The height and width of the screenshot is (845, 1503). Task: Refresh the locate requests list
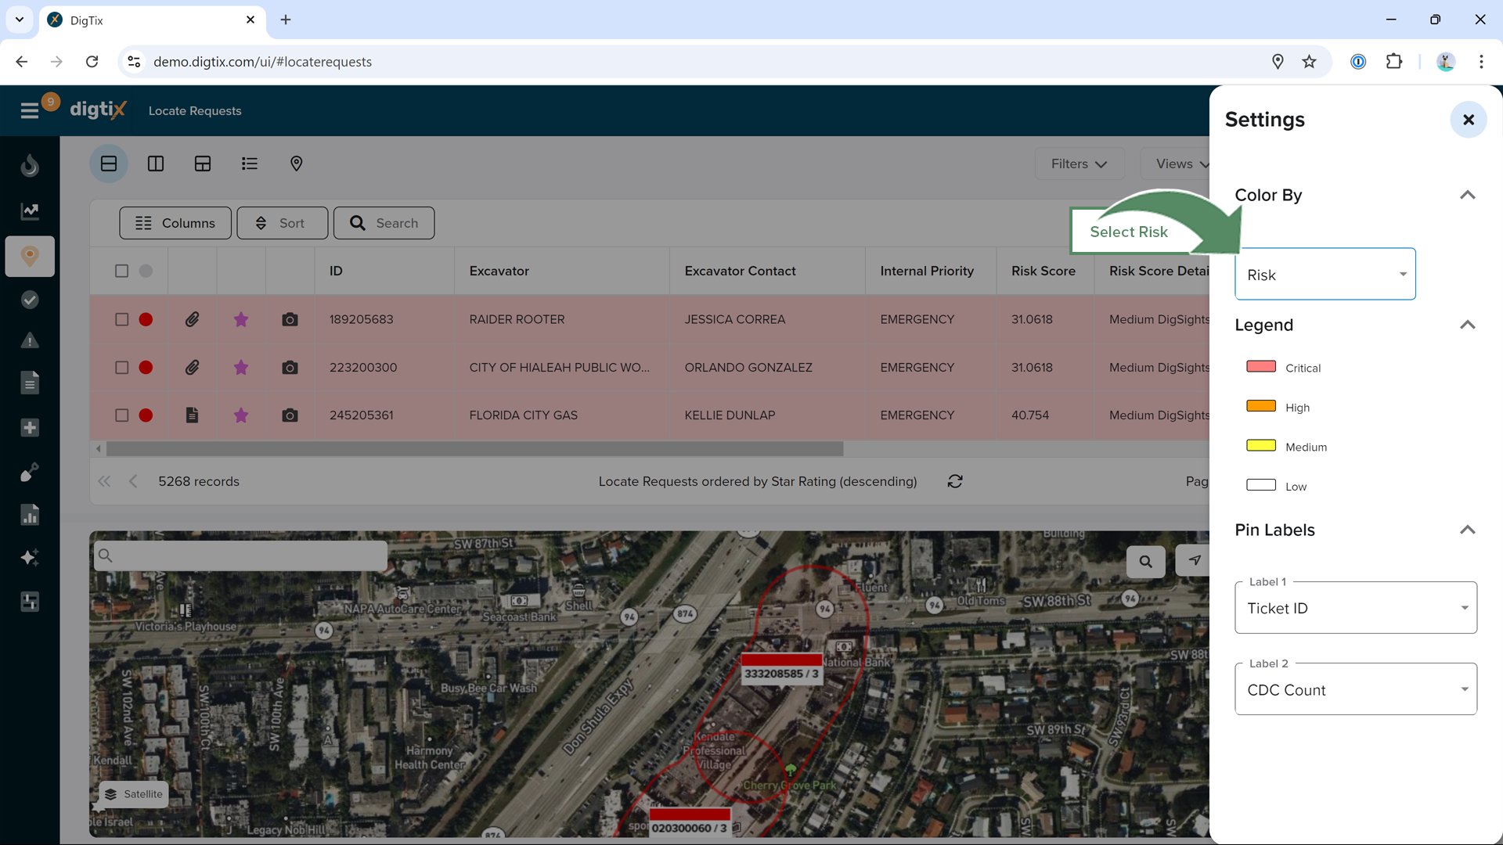[x=954, y=481]
